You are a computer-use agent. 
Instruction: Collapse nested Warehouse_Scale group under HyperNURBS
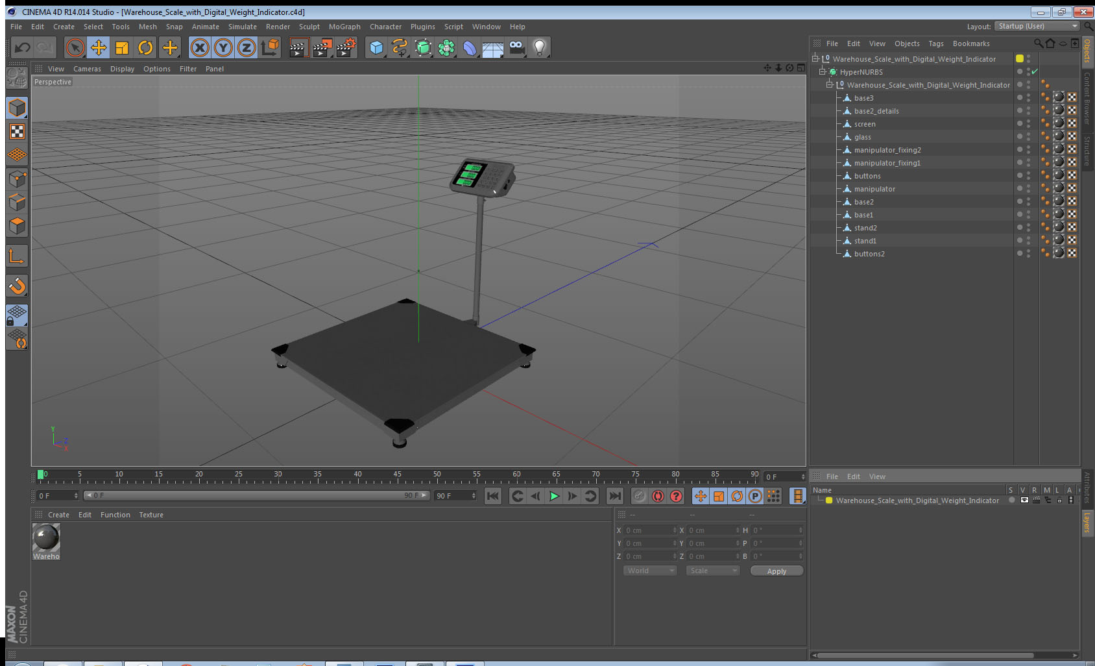[829, 84]
